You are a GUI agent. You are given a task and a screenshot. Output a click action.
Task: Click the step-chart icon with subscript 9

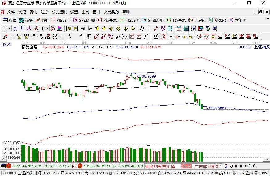coord(36,28)
